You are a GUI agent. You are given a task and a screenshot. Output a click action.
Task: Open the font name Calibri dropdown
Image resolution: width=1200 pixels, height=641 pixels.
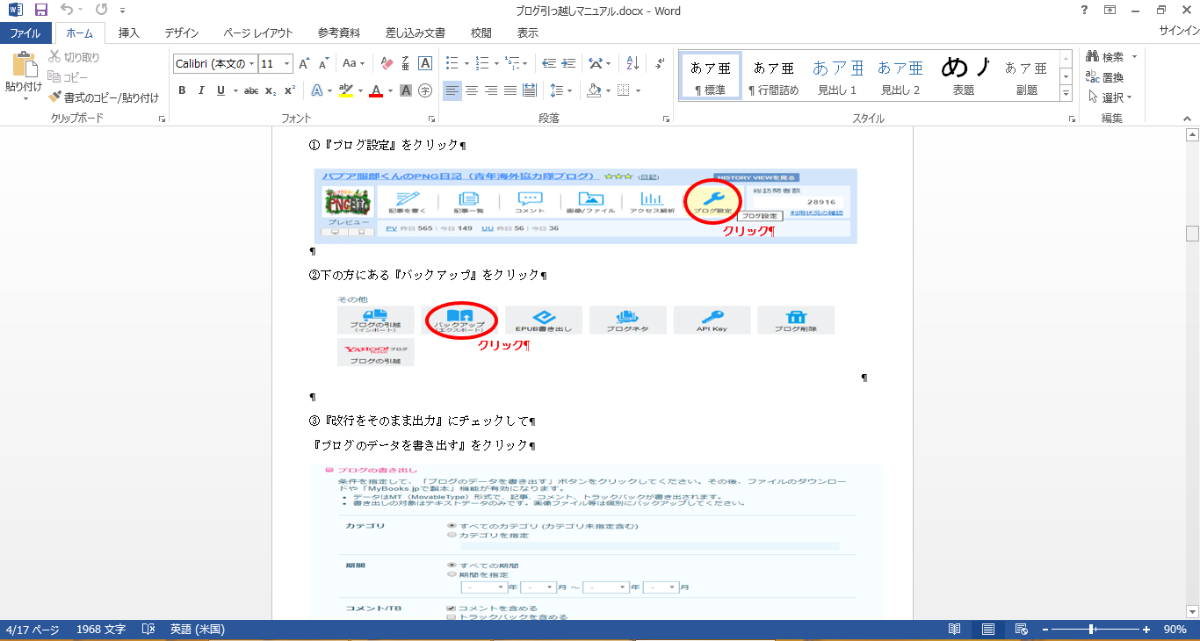point(252,63)
